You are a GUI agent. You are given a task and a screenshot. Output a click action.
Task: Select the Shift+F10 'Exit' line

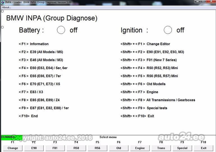click(137, 116)
